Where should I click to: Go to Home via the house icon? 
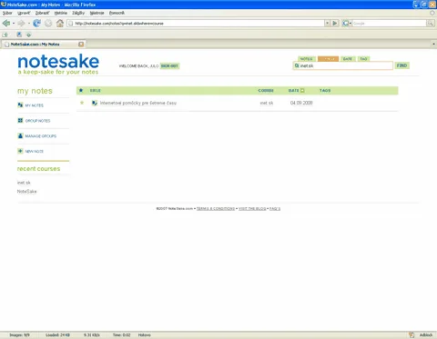click(x=60, y=23)
